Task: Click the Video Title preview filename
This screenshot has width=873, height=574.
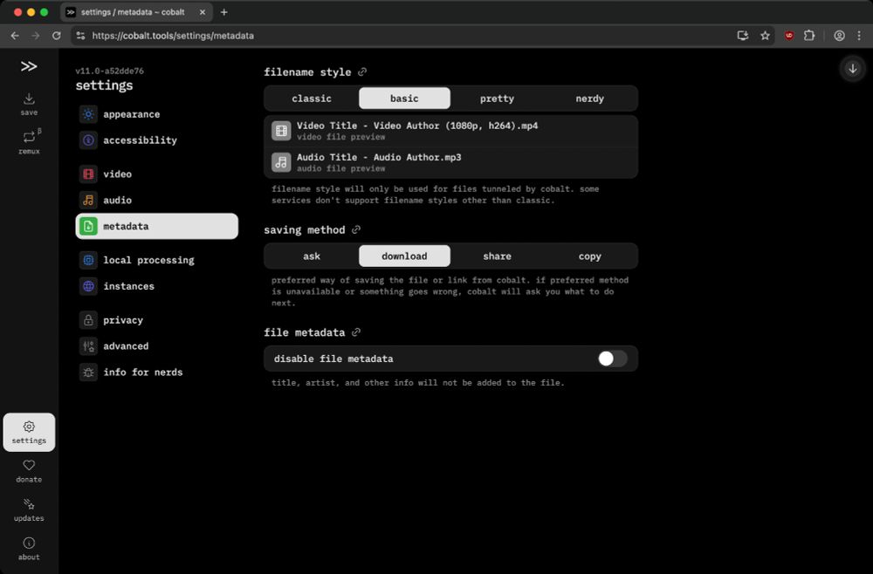Action: pos(417,126)
